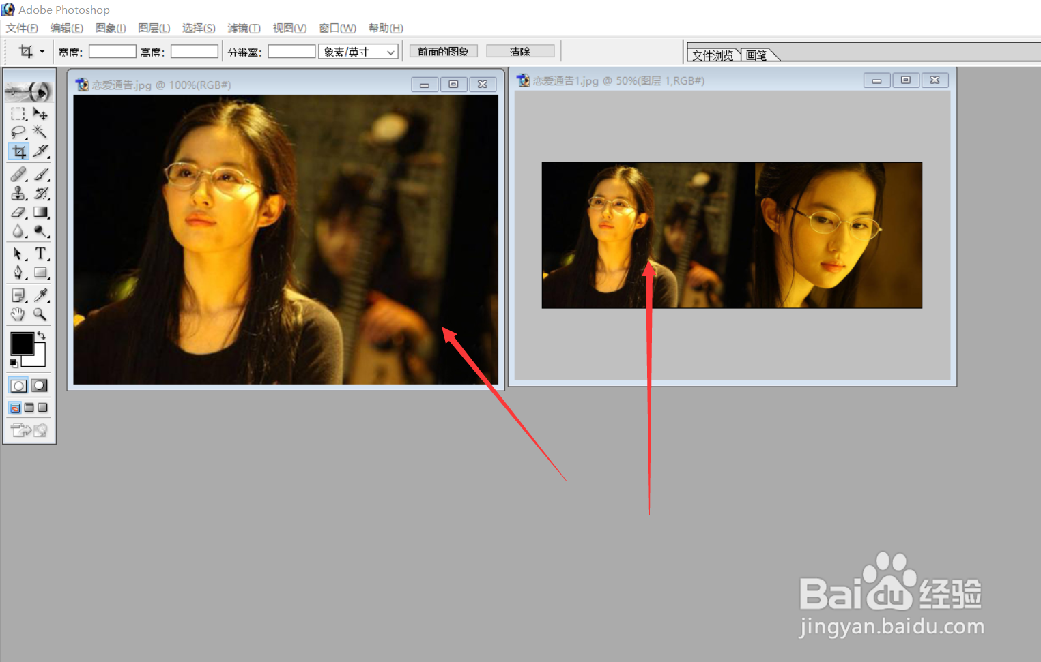Screen dimensions: 1041x662
Task: Select the Blur tool
Action: point(18,232)
